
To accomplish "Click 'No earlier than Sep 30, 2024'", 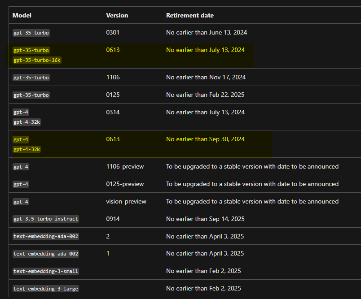I will [x=205, y=139].
